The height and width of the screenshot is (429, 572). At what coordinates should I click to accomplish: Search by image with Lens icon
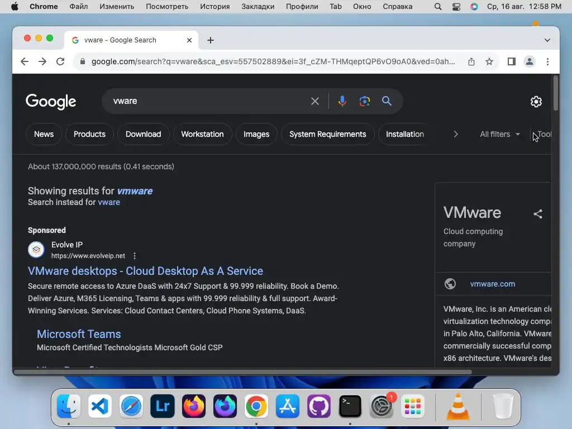[364, 101]
